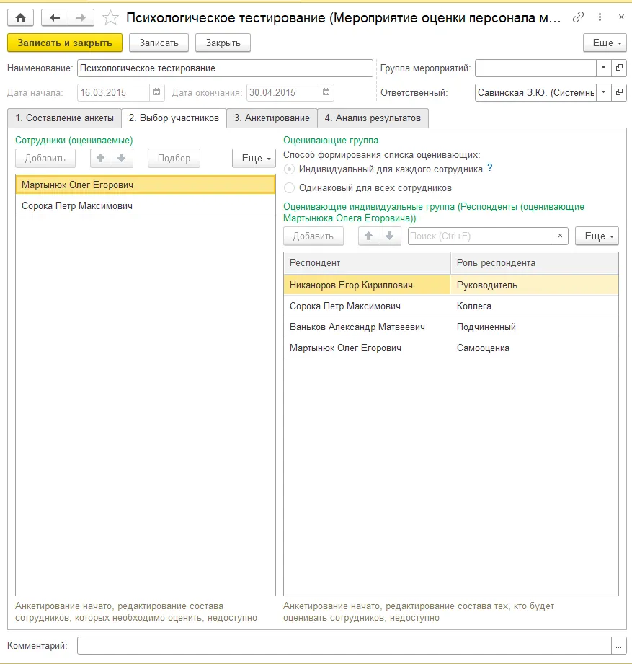Screen dimensions: 632x664
Task: Switch to 3. Анкетирование tab
Action: [272, 118]
